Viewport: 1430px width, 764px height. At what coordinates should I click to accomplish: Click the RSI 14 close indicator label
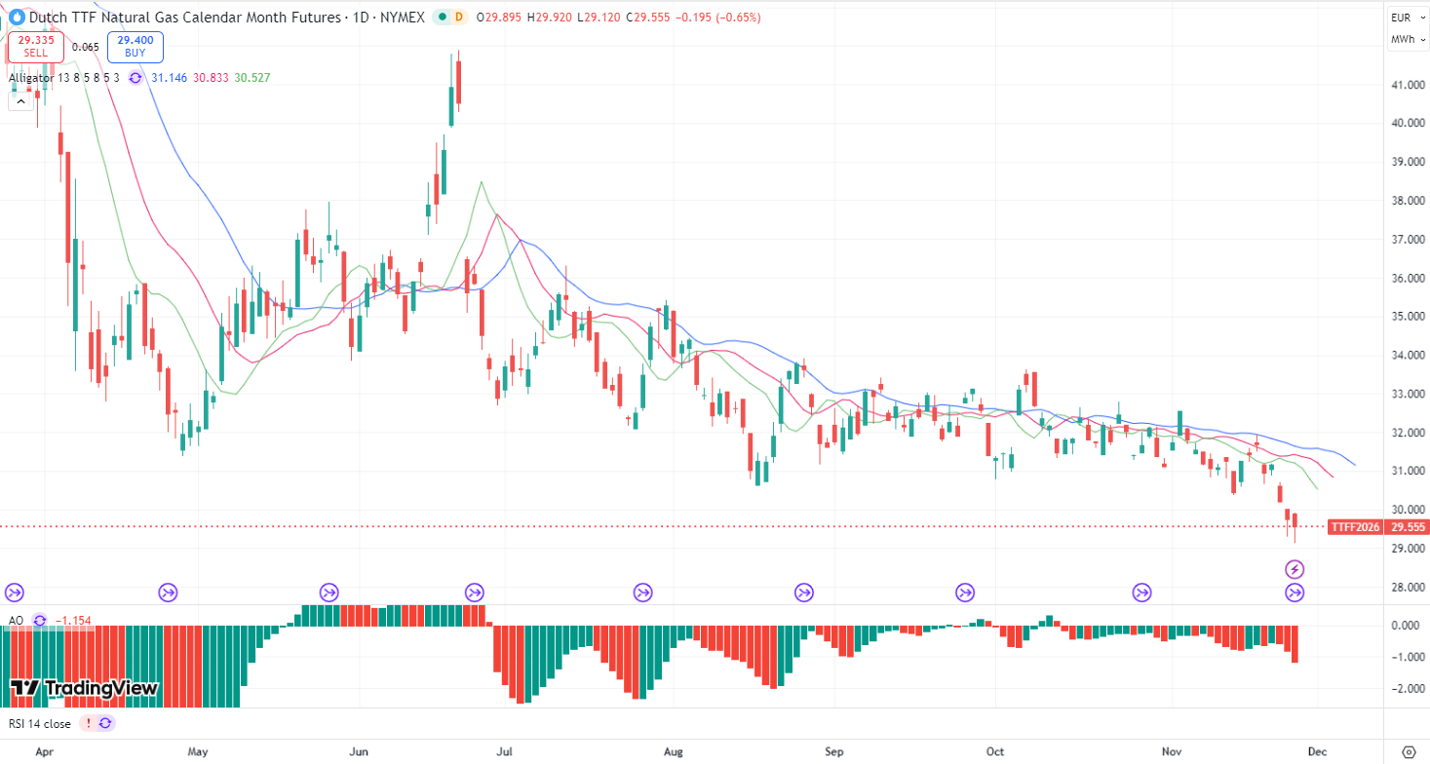click(40, 723)
